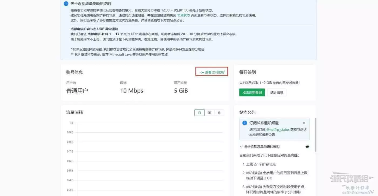Image resolution: width=378 pixels, height=196 pixels.
Task: Click the 成都电信扩容节点 UDP 异常通知 heading
Action: pyautogui.click(x=94, y=29)
